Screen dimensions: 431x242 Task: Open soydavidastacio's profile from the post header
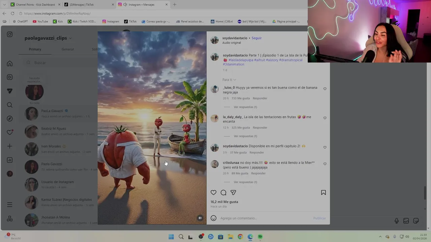click(235, 38)
